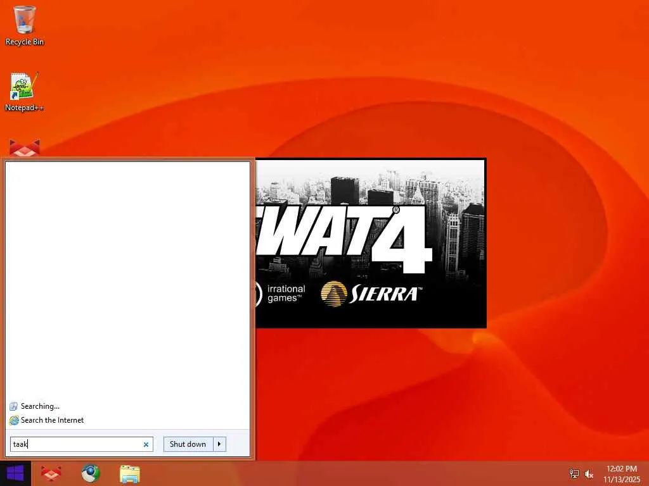This screenshot has height=486, width=649.
Task: Open the red fox app in taskbar
Action: click(51, 473)
